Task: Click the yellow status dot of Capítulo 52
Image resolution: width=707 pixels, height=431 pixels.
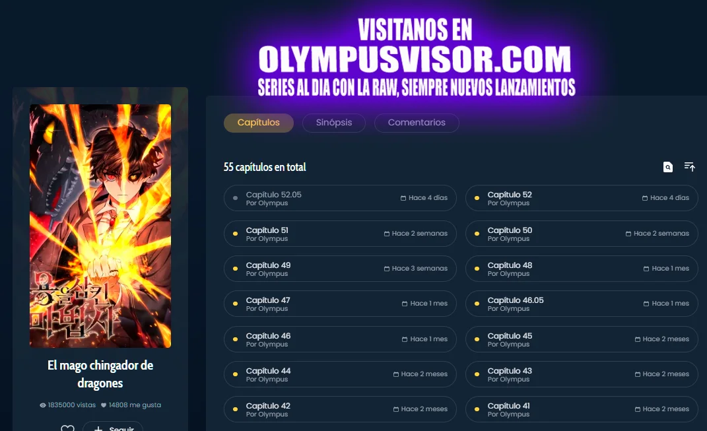Action: pos(477,198)
